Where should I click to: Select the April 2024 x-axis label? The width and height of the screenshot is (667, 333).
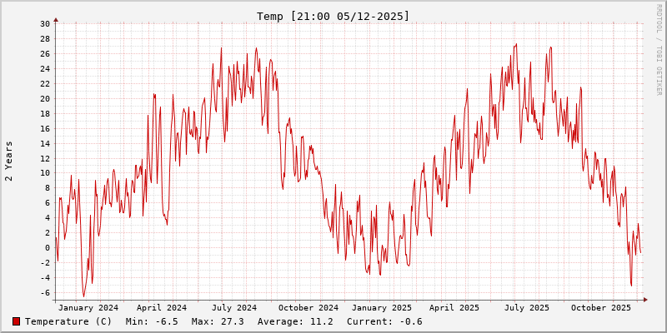[x=162, y=308]
